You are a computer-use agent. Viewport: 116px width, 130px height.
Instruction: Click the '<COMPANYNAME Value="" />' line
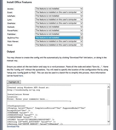[22, 117]
